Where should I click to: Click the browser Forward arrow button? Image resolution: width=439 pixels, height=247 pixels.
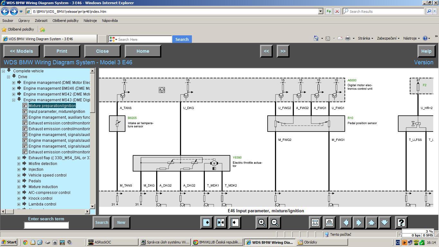13,11
